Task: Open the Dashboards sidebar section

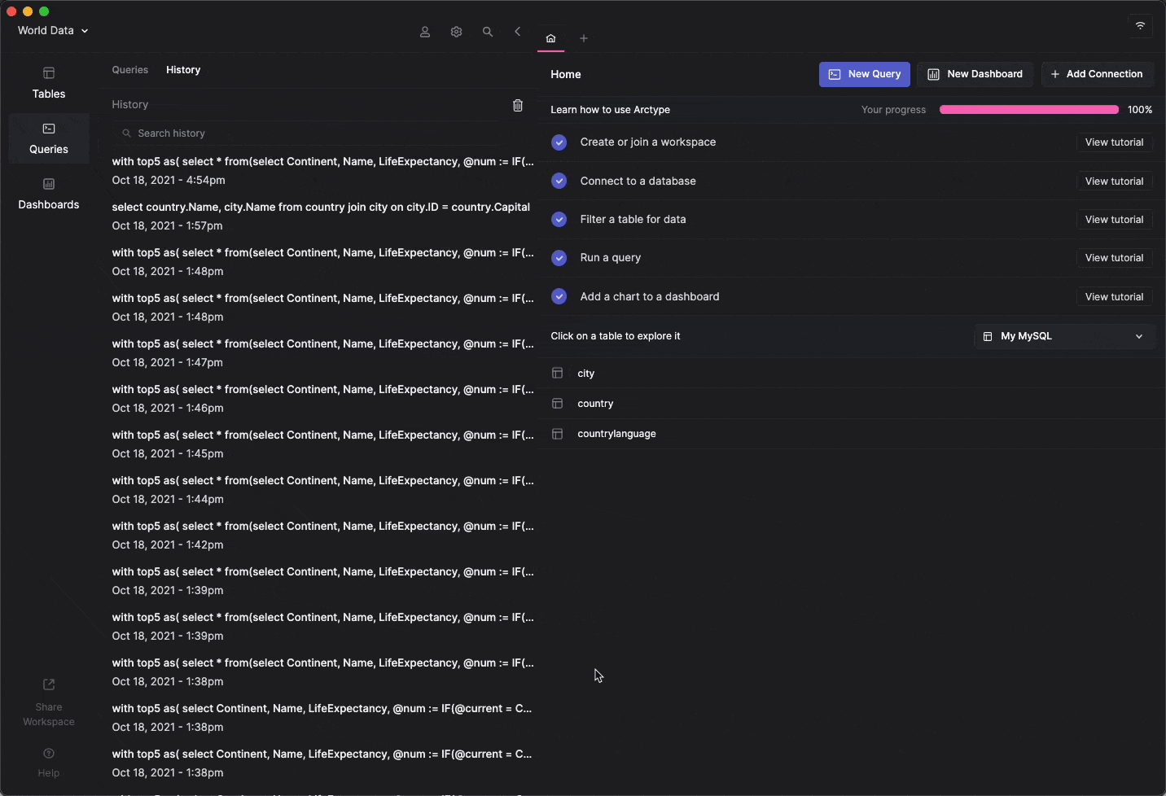Action: click(x=49, y=194)
